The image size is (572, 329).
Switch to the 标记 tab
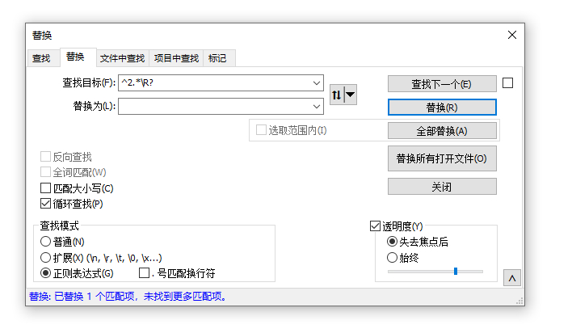217,58
